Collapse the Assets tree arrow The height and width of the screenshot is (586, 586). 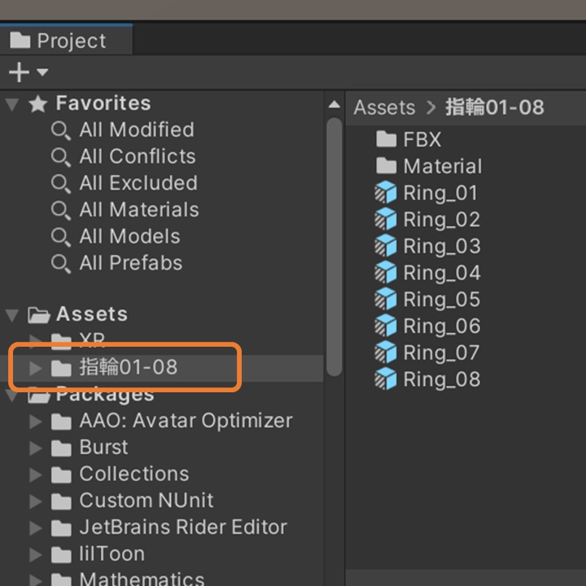pyautogui.click(x=11, y=314)
